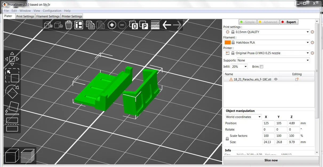Switch to the Print Settings tab

coord(25,16)
